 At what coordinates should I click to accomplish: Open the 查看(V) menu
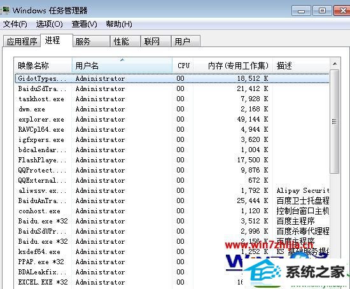click(84, 24)
